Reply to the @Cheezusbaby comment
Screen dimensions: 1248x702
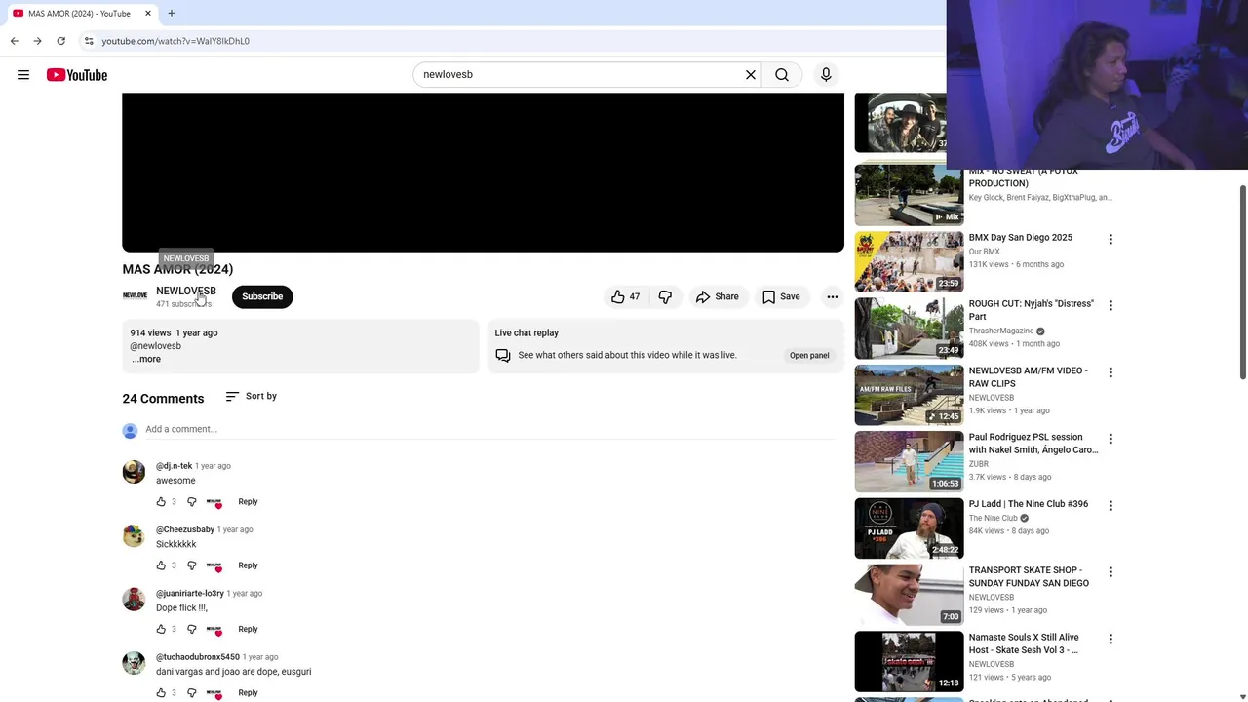click(x=248, y=565)
